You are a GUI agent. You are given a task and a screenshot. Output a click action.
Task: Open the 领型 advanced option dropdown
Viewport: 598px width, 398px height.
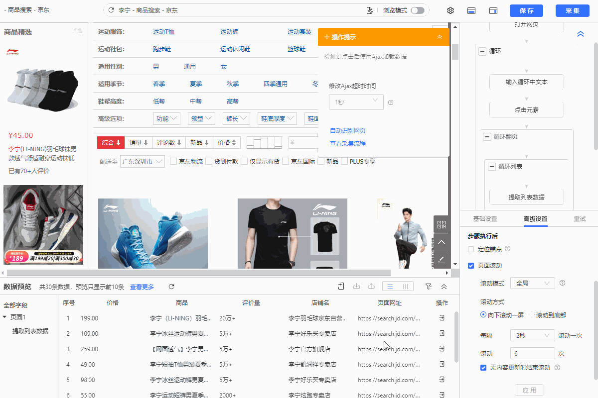(201, 119)
